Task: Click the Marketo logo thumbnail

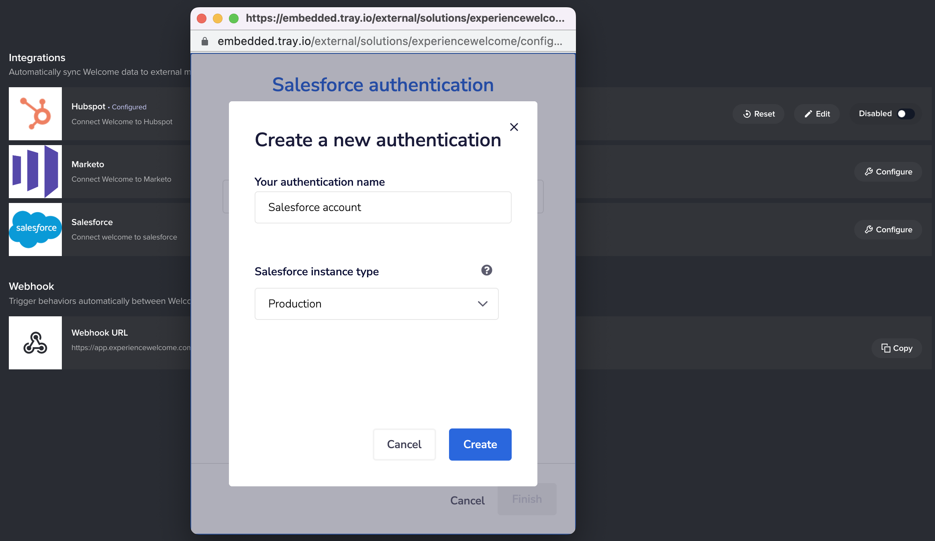Action: 35,172
